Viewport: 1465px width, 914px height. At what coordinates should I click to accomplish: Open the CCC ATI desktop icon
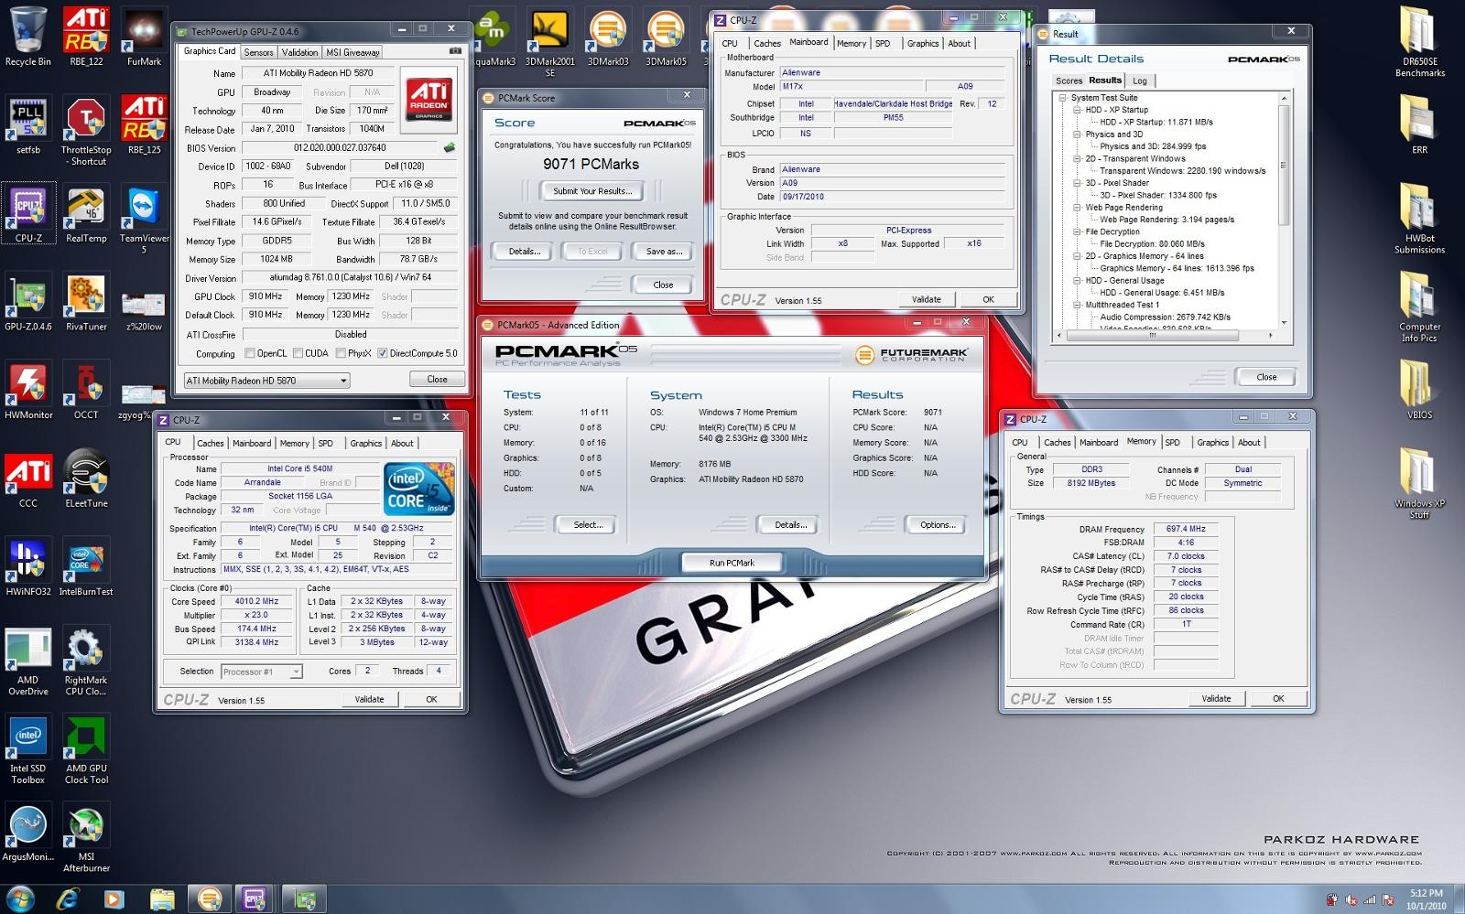[28, 479]
